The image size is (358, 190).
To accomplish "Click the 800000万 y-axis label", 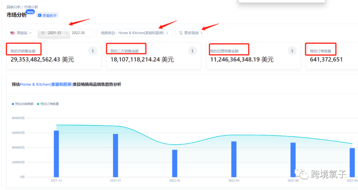I will (x=18, y=118).
